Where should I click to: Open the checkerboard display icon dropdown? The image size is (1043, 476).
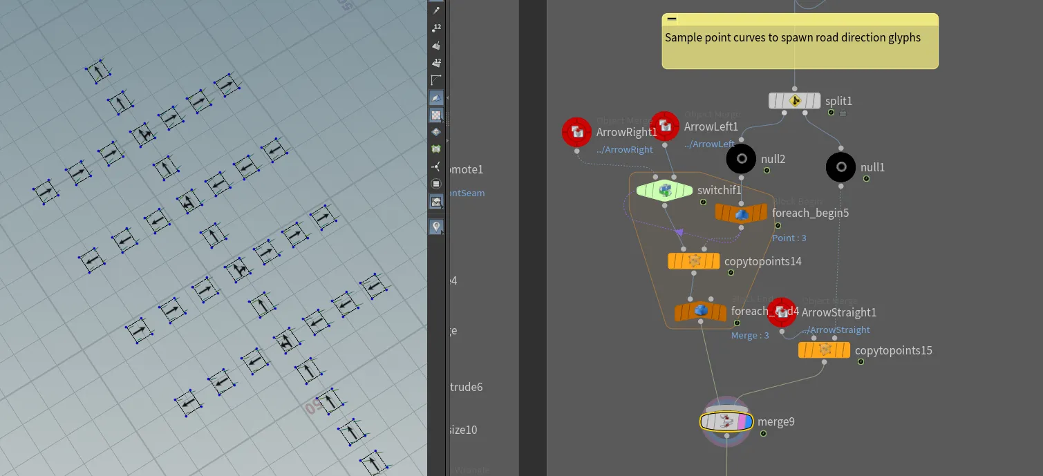[x=436, y=115]
